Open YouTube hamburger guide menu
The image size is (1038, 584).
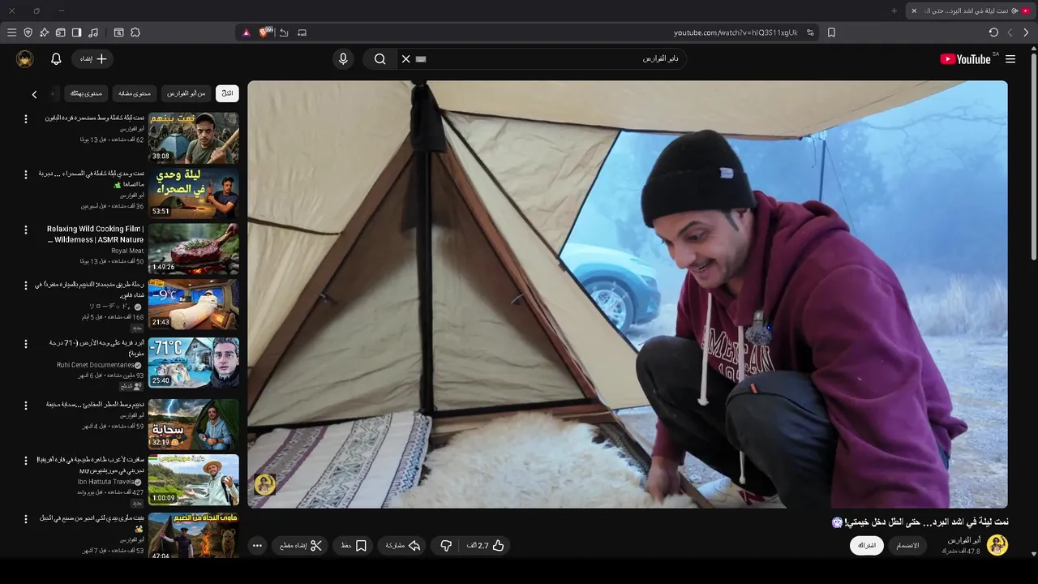tap(1010, 59)
